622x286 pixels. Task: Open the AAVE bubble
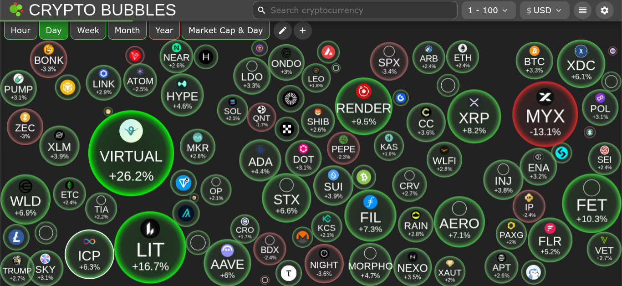(227, 262)
